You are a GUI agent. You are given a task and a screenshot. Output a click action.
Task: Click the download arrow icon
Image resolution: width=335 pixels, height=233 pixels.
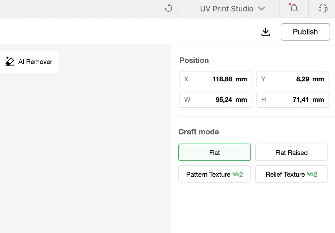[x=265, y=32]
